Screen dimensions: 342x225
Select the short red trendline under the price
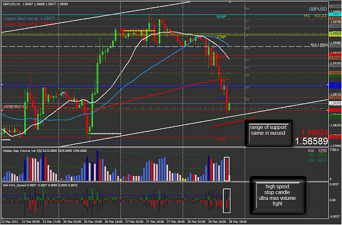point(234,122)
